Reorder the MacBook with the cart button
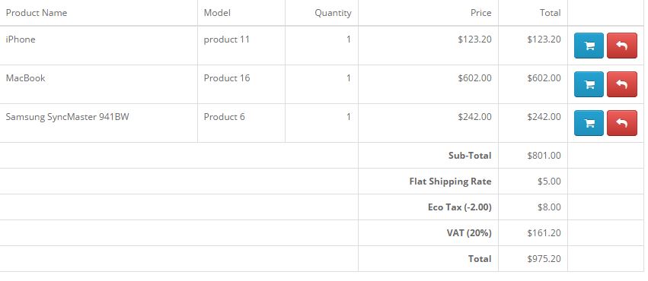Image resolution: width=648 pixels, height=281 pixels. 589,84
